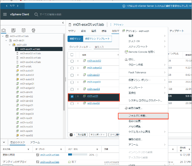Screen dimensions: 192x166
Task: Check the m01-edge02 row checkbox
Action: pyautogui.click(x=72, y=68)
